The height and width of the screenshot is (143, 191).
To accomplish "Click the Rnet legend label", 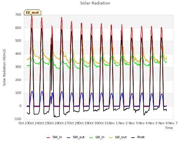I will [x=141, y=137].
